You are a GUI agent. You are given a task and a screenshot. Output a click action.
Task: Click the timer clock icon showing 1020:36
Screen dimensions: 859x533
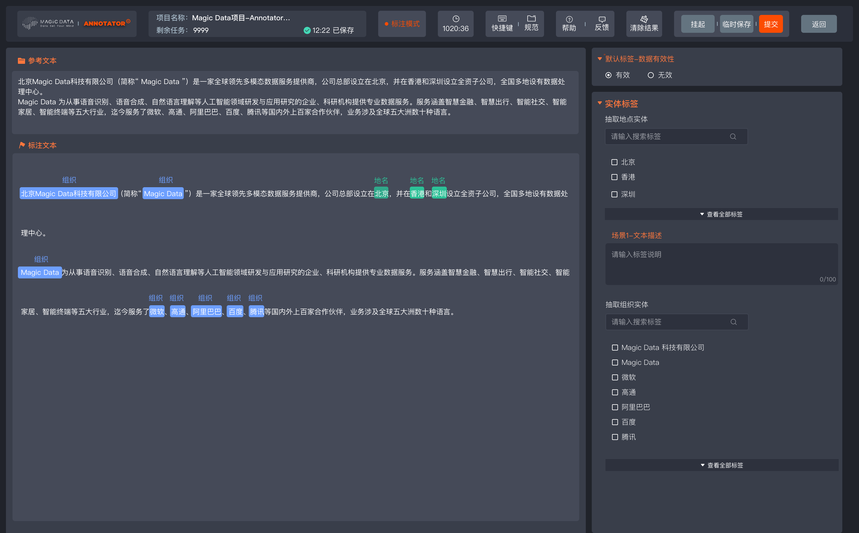(455, 19)
